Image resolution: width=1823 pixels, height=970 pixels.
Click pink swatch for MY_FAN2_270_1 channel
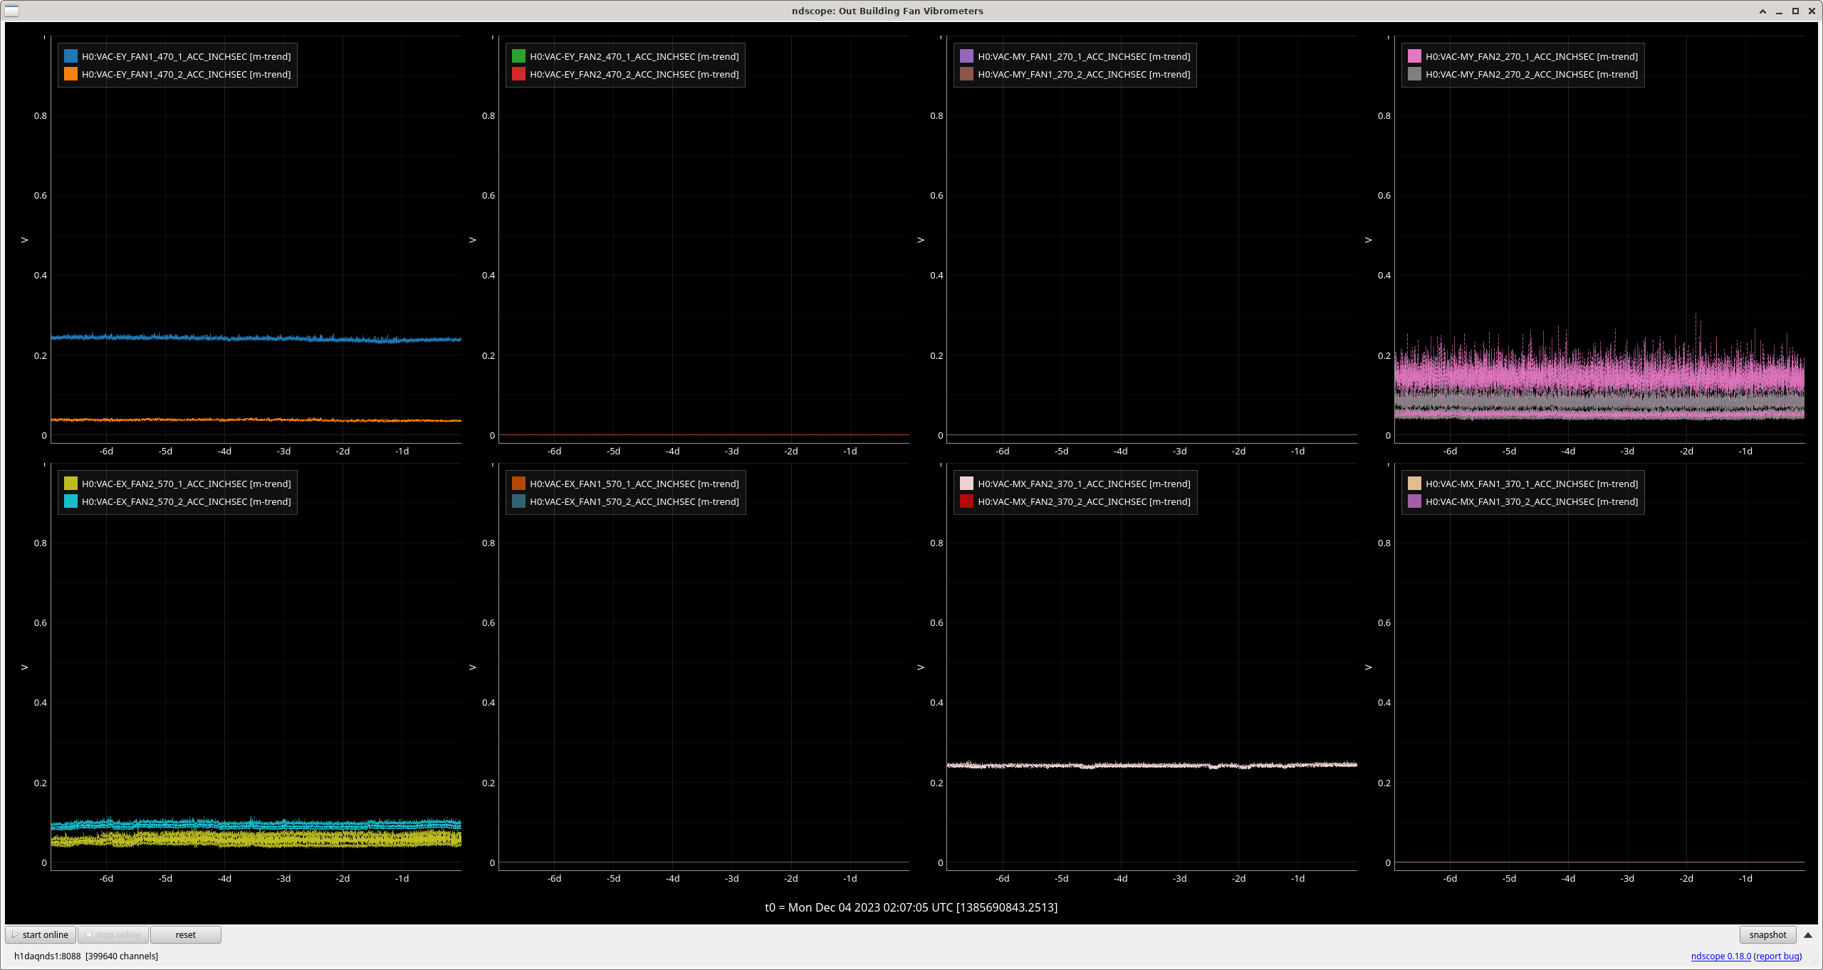[1414, 56]
